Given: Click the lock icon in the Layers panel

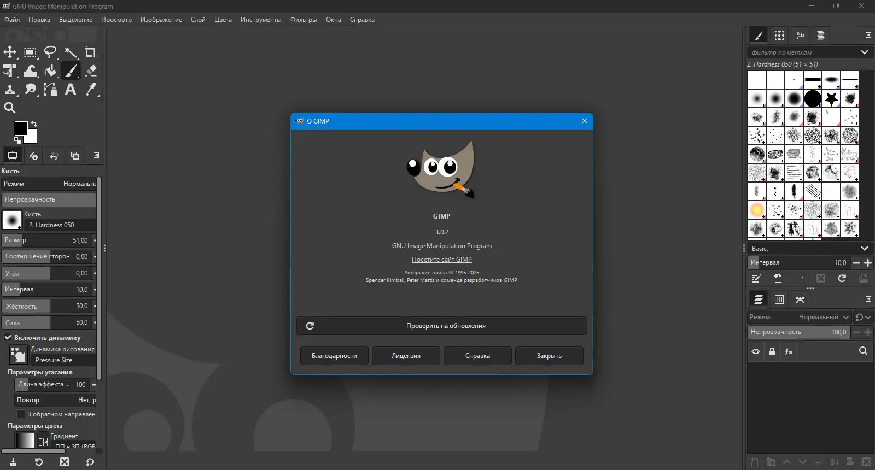Looking at the screenshot, I should tap(772, 351).
